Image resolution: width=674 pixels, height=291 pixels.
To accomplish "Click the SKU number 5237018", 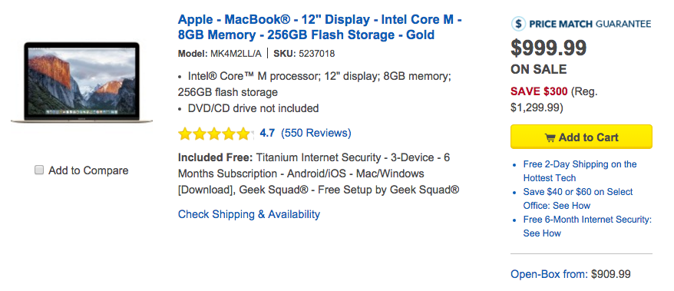I will (316, 54).
